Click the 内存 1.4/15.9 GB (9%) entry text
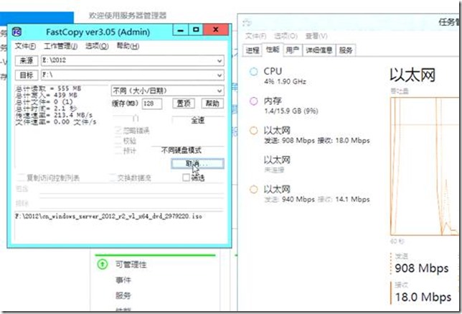Viewport: 462px width, 314px height. click(291, 106)
